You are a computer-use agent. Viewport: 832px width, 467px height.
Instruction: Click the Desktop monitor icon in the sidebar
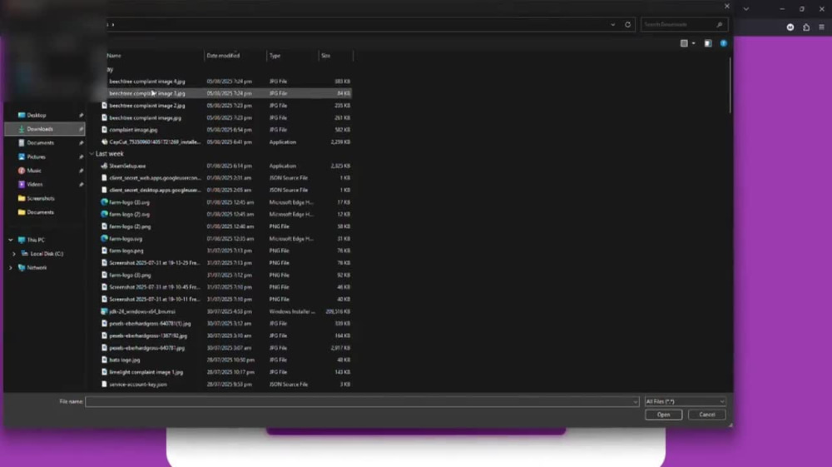tap(22, 115)
